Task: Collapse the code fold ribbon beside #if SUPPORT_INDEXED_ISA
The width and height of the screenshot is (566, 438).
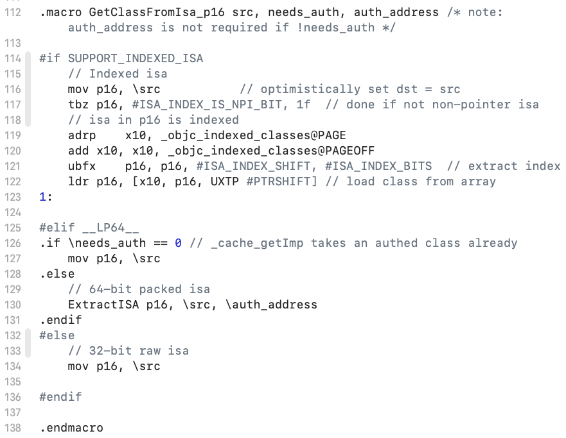Action: (x=28, y=89)
